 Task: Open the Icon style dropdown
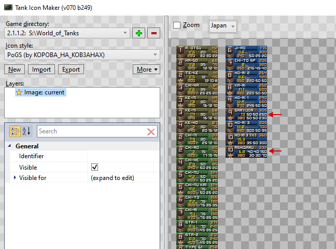82,55
